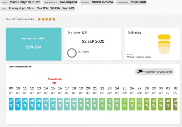
Task: Select the 09 SEP 27% bar
Action: [x=11, y=104]
